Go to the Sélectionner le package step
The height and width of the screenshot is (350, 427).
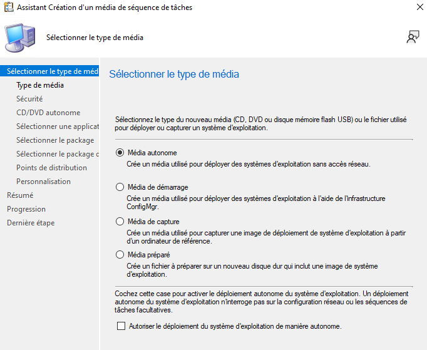[x=55, y=140]
